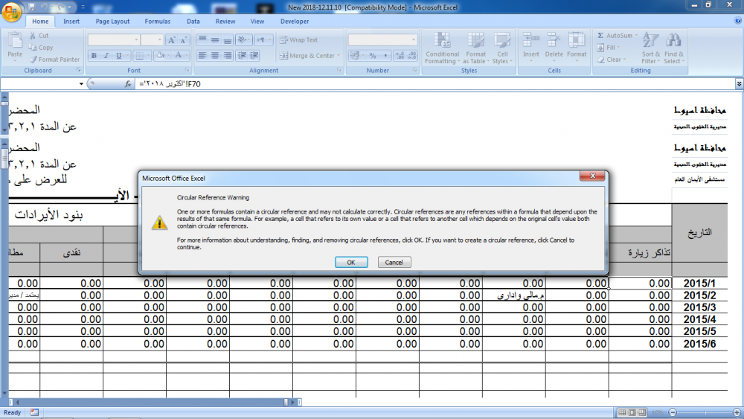Open the Formulas tab
744x419 pixels.
pyautogui.click(x=158, y=22)
